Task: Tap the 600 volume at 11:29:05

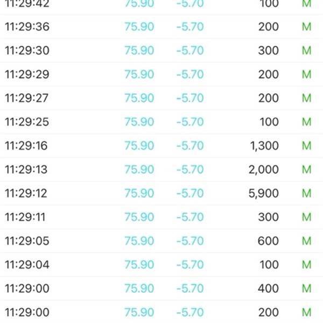Action: coord(268,241)
